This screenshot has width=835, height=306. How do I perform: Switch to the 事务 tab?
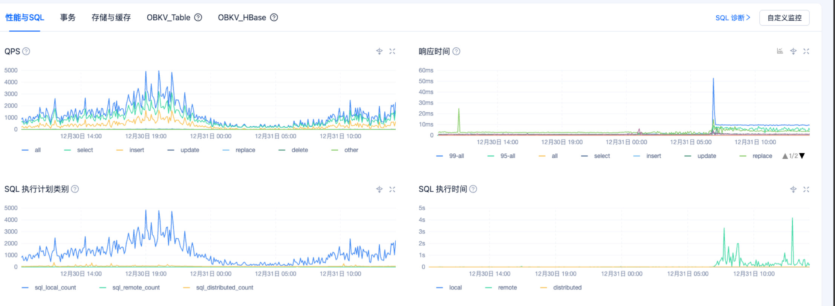point(68,18)
